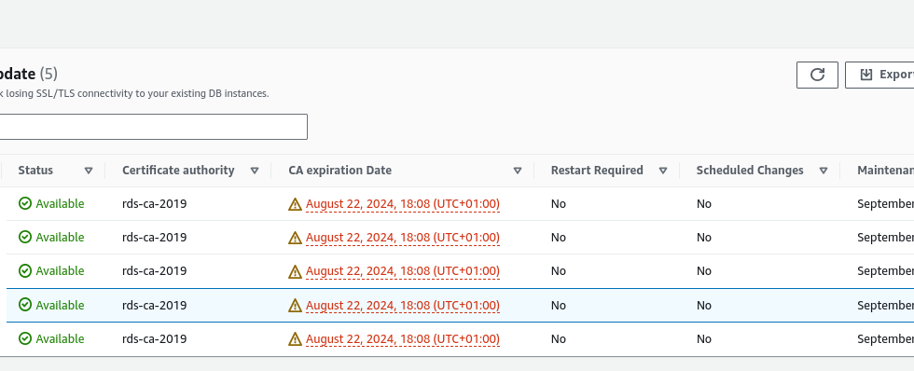Screen dimensions: 914x371
Task: Click the Restart Required No value in the highlighted row
Action: 559,305
